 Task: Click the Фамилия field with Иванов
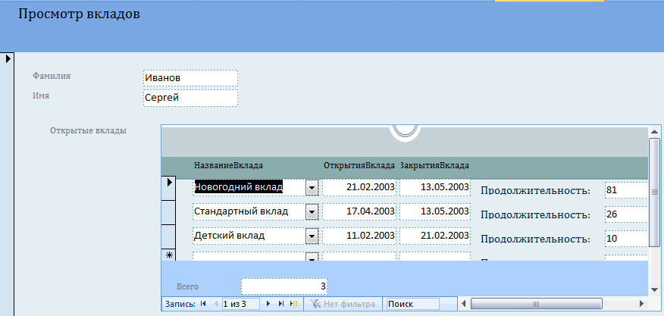click(x=190, y=78)
